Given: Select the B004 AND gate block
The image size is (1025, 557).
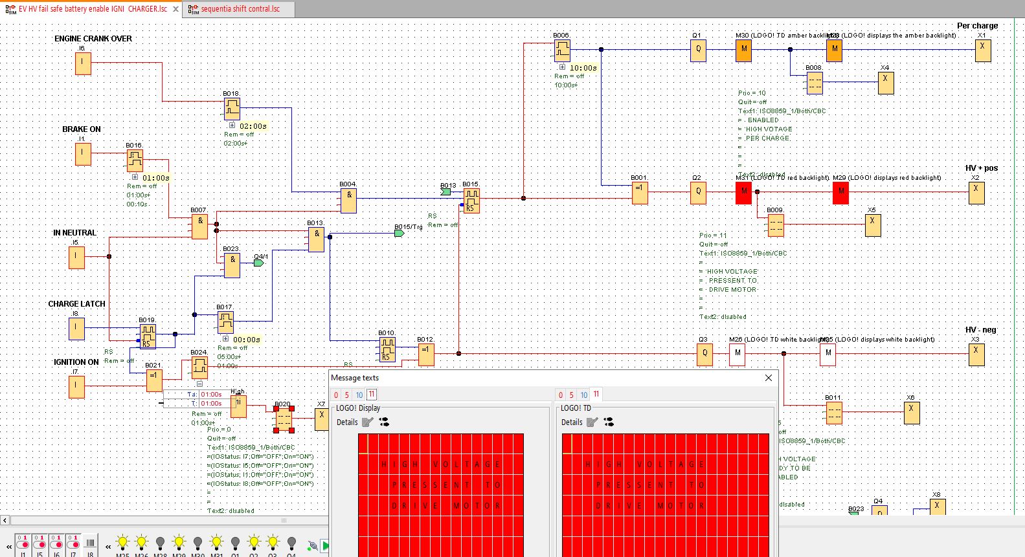Looking at the screenshot, I should point(348,201).
